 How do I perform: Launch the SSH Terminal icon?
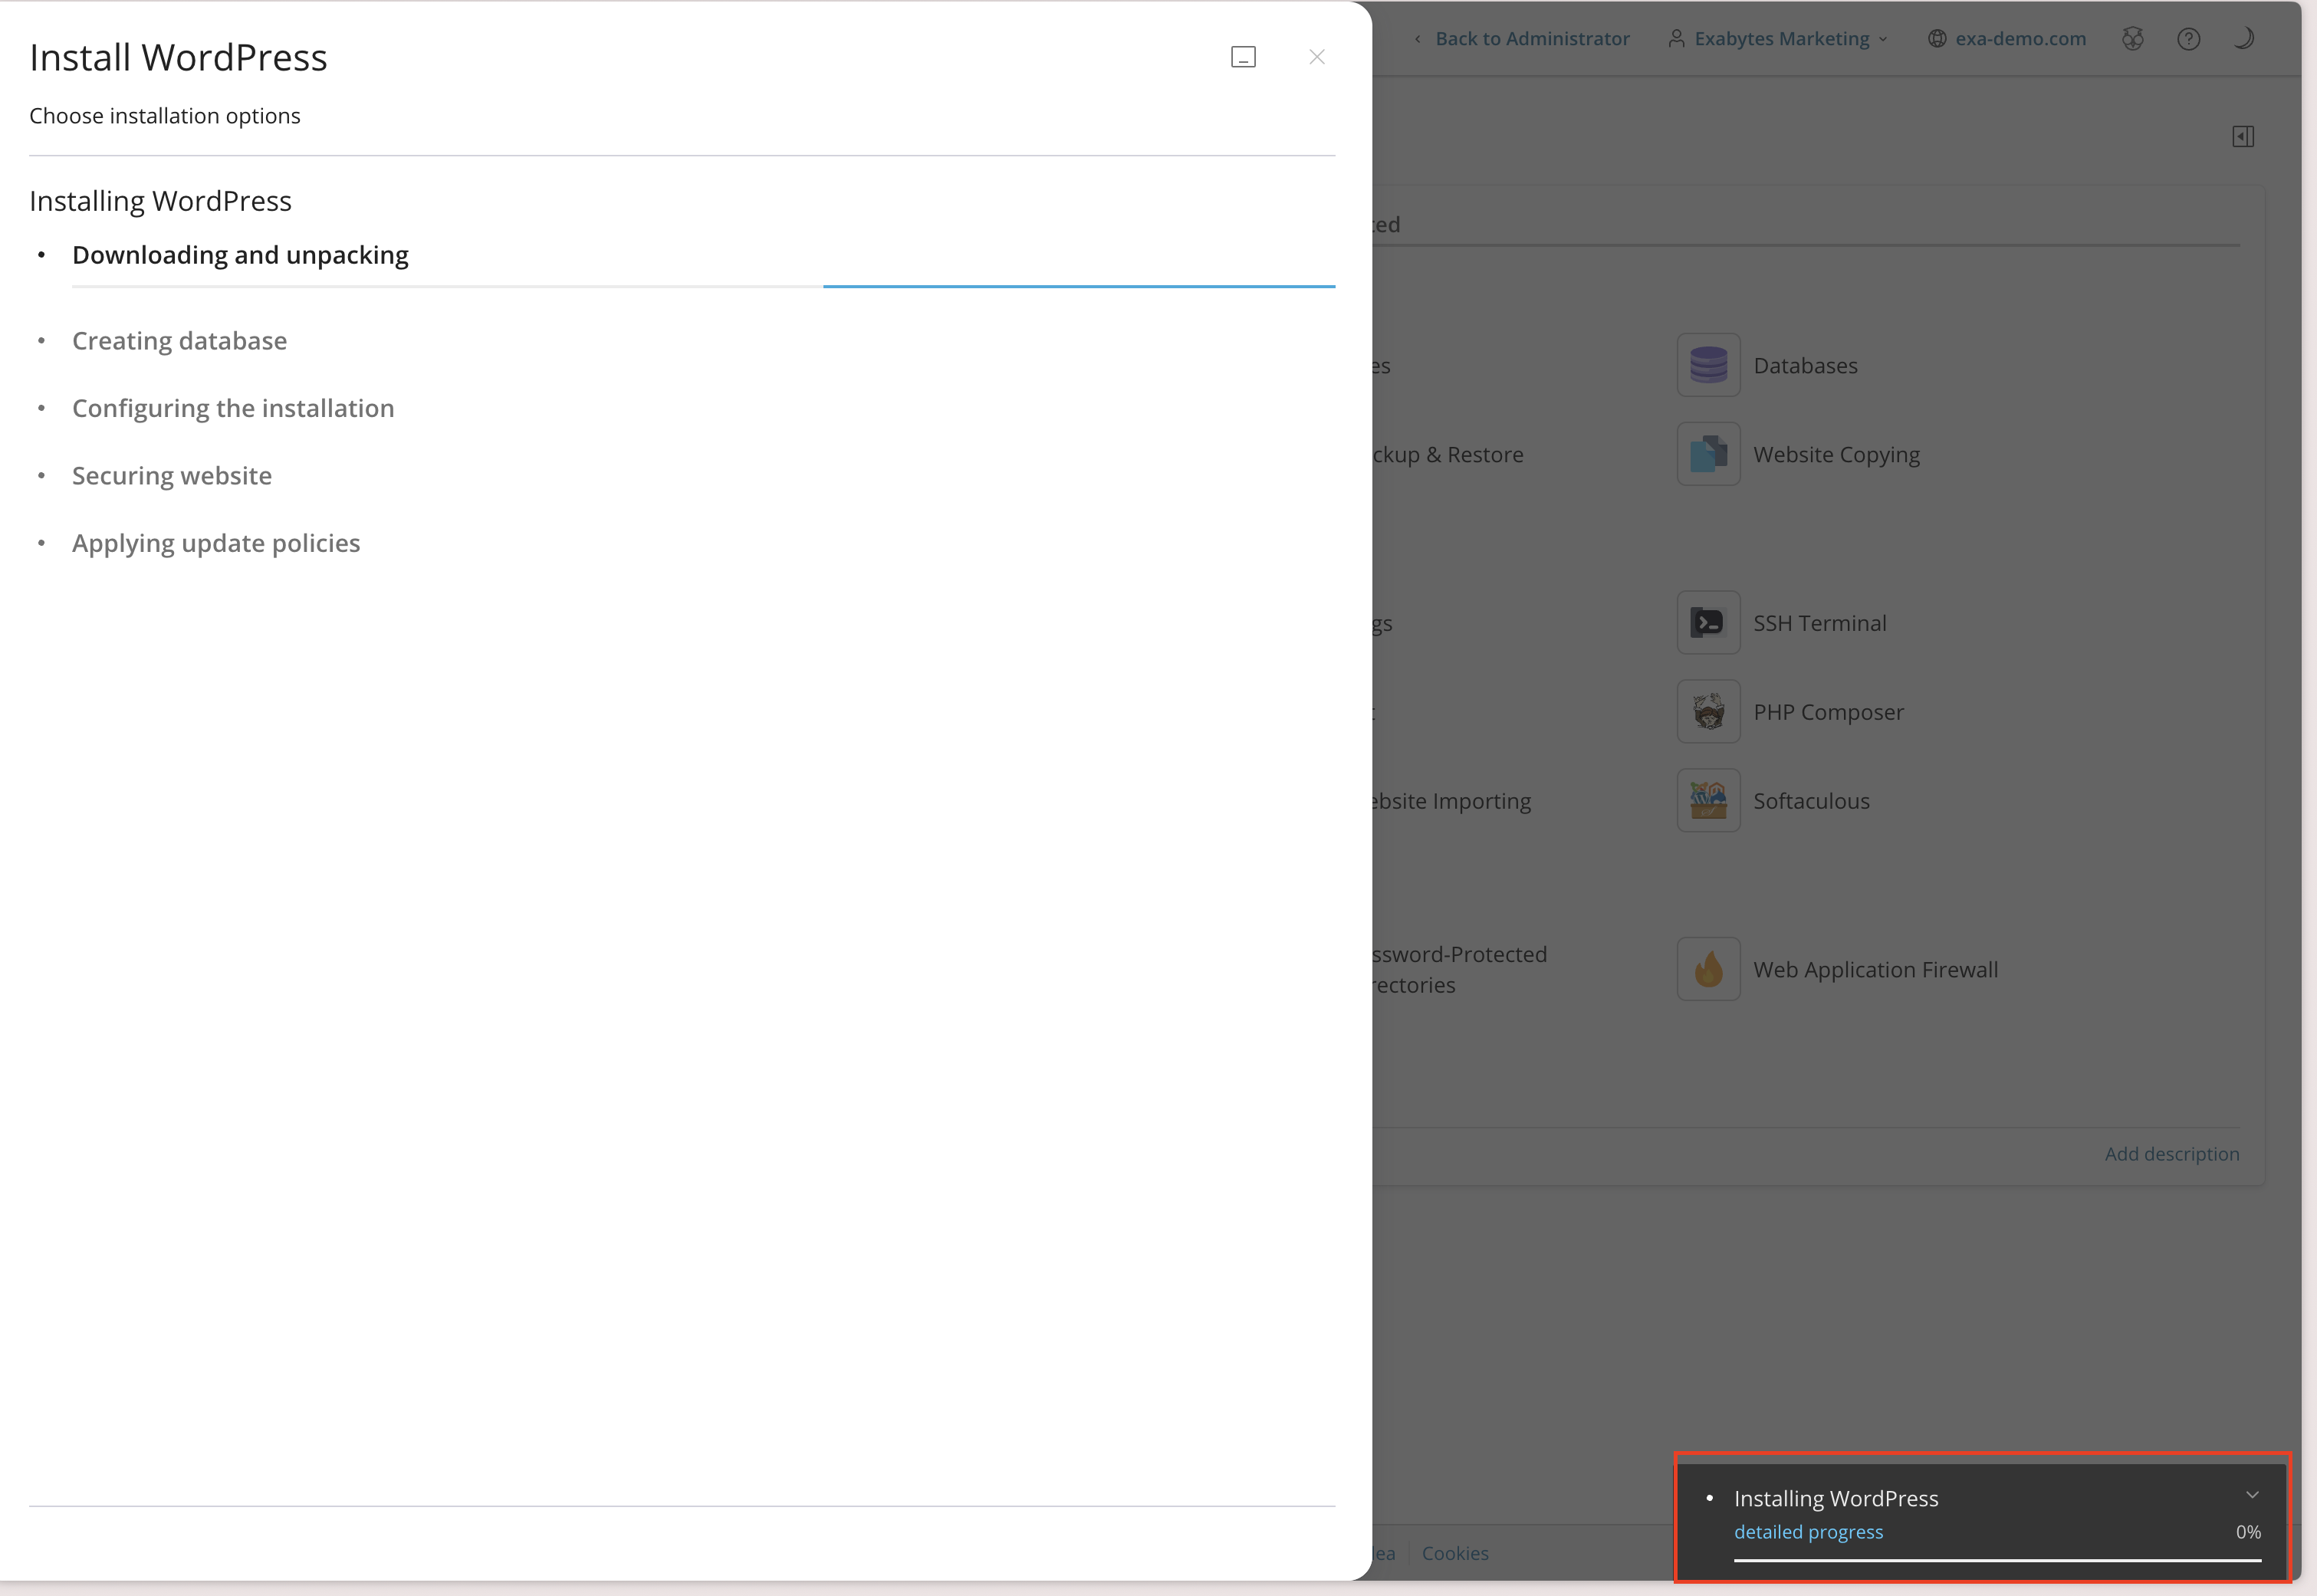1708,623
